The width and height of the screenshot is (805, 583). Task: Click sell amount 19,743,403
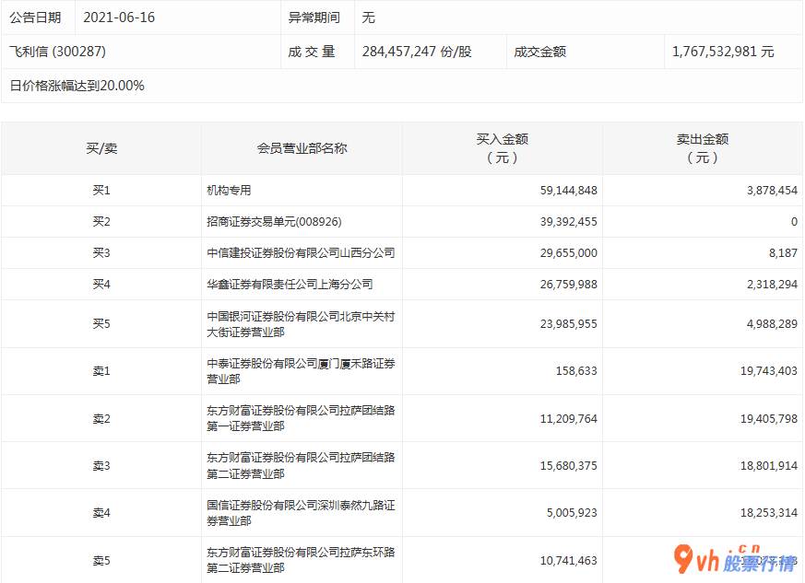768,371
